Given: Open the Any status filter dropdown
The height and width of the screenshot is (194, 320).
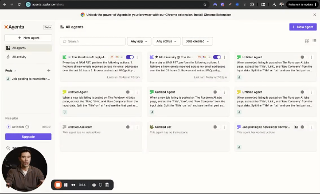Looking at the screenshot, I should (x=166, y=41).
